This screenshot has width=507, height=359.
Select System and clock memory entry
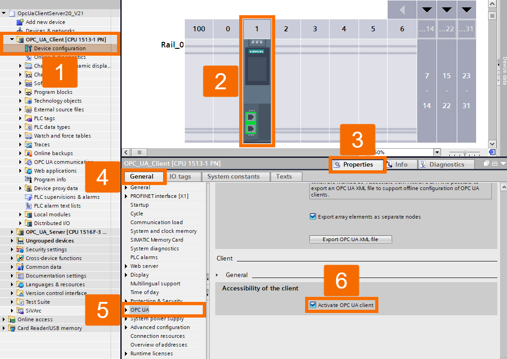pos(163,231)
